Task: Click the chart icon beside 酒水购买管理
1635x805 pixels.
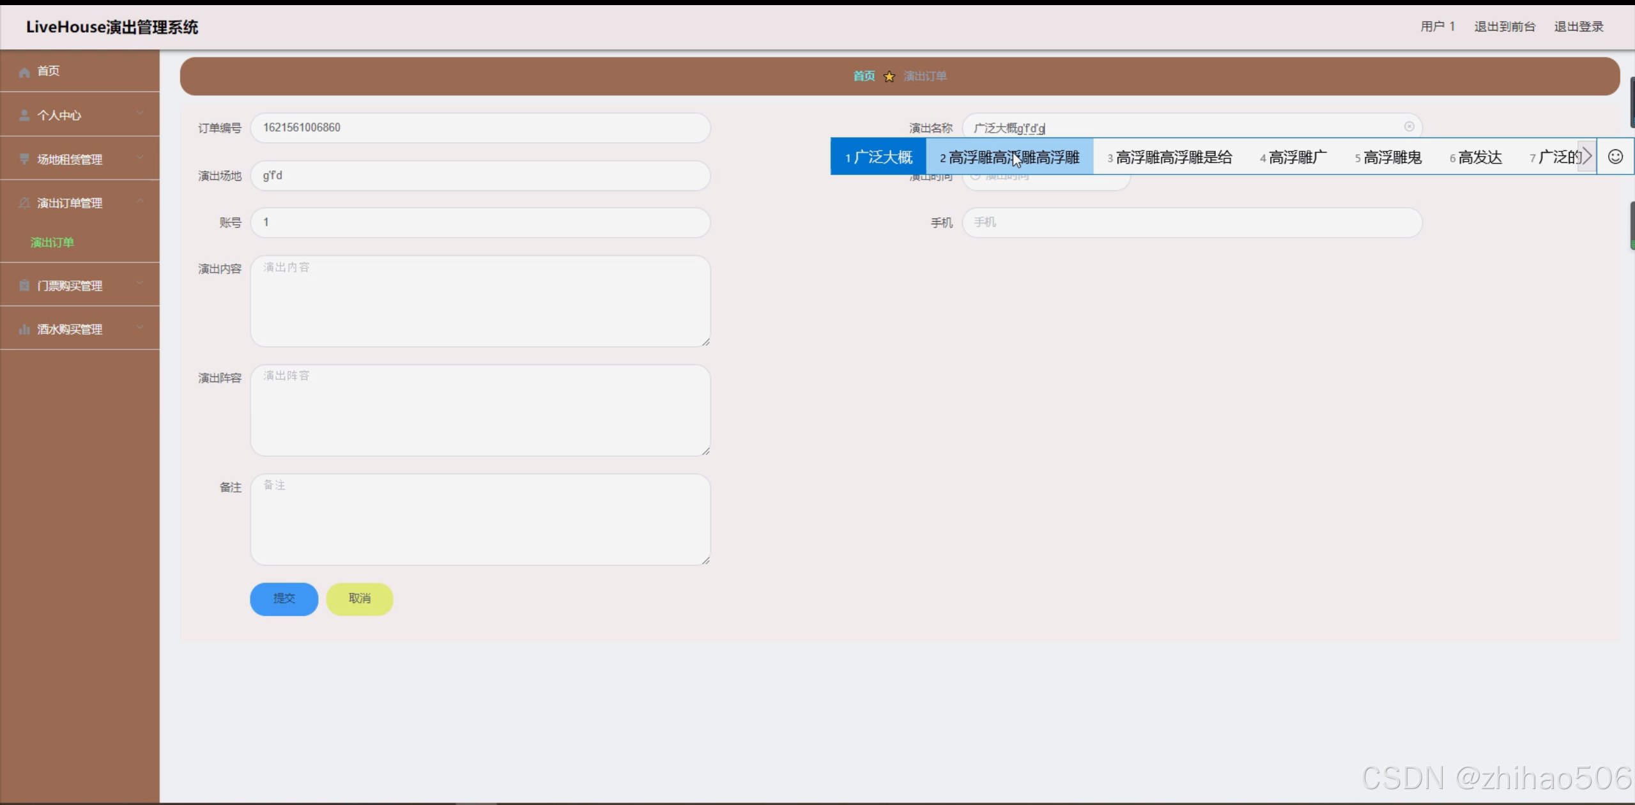Action: (24, 328)
